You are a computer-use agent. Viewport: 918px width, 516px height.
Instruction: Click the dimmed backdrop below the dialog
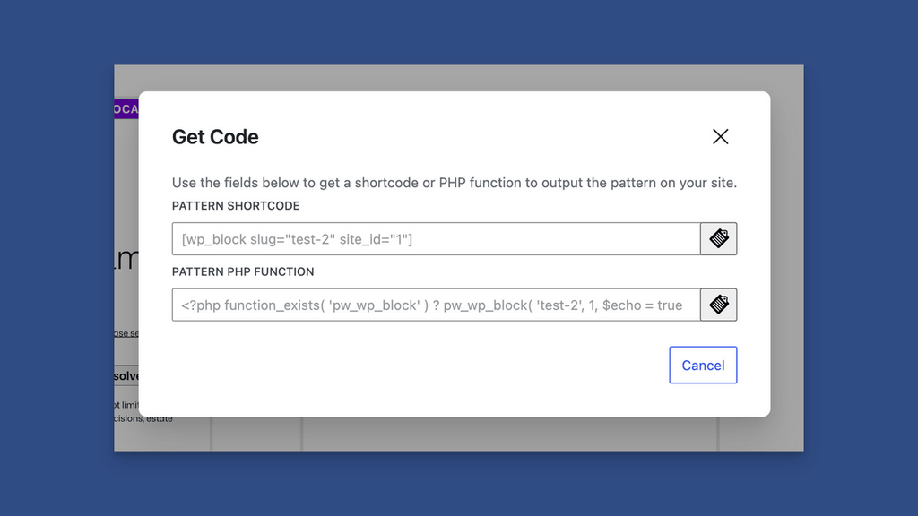(x=502, y=434)
